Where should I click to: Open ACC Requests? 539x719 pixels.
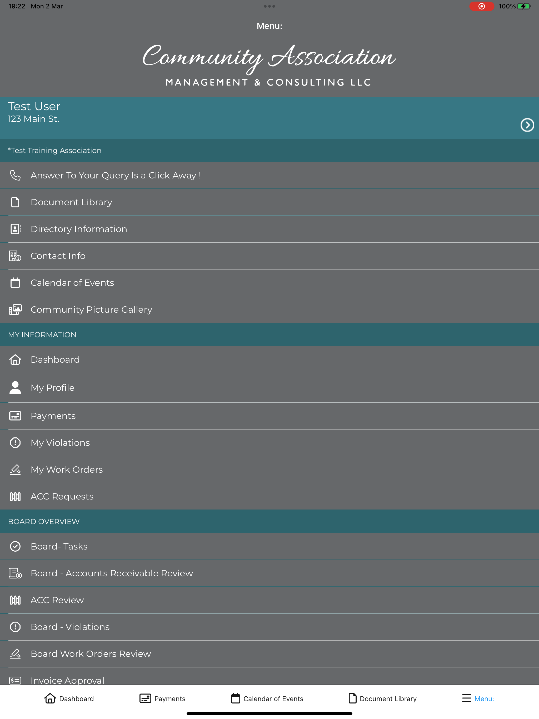click(x=269, y=496)
